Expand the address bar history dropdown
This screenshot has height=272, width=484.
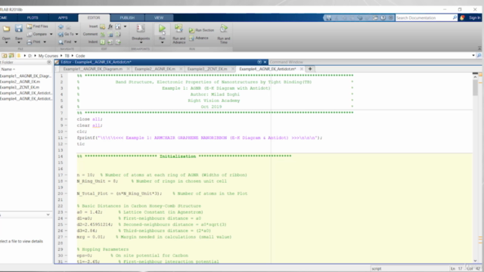point(473,55)
